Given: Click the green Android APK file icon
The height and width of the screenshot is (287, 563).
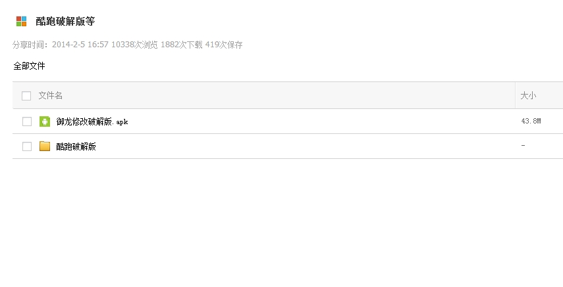Looking at the screenshot, I should tap(45, 121).
